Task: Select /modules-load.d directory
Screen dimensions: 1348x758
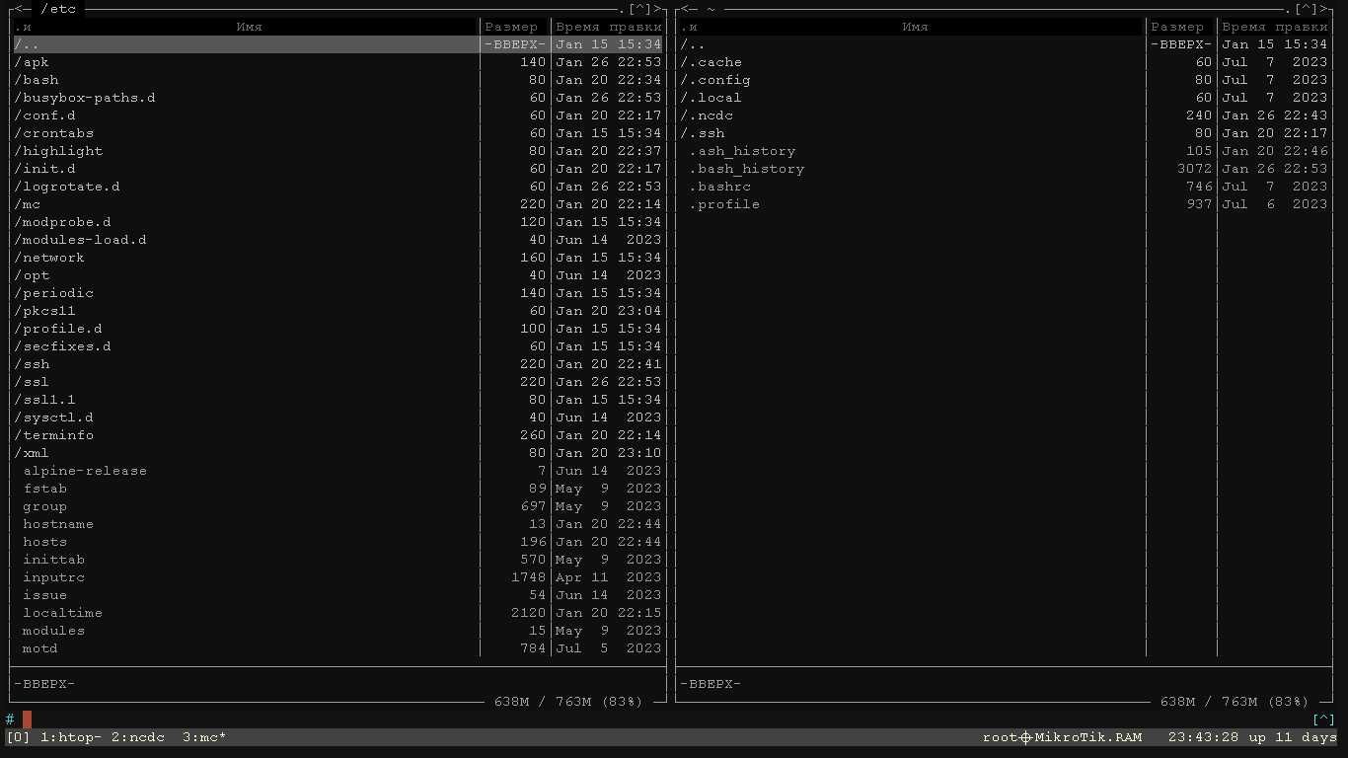Action: click(338, 240)
